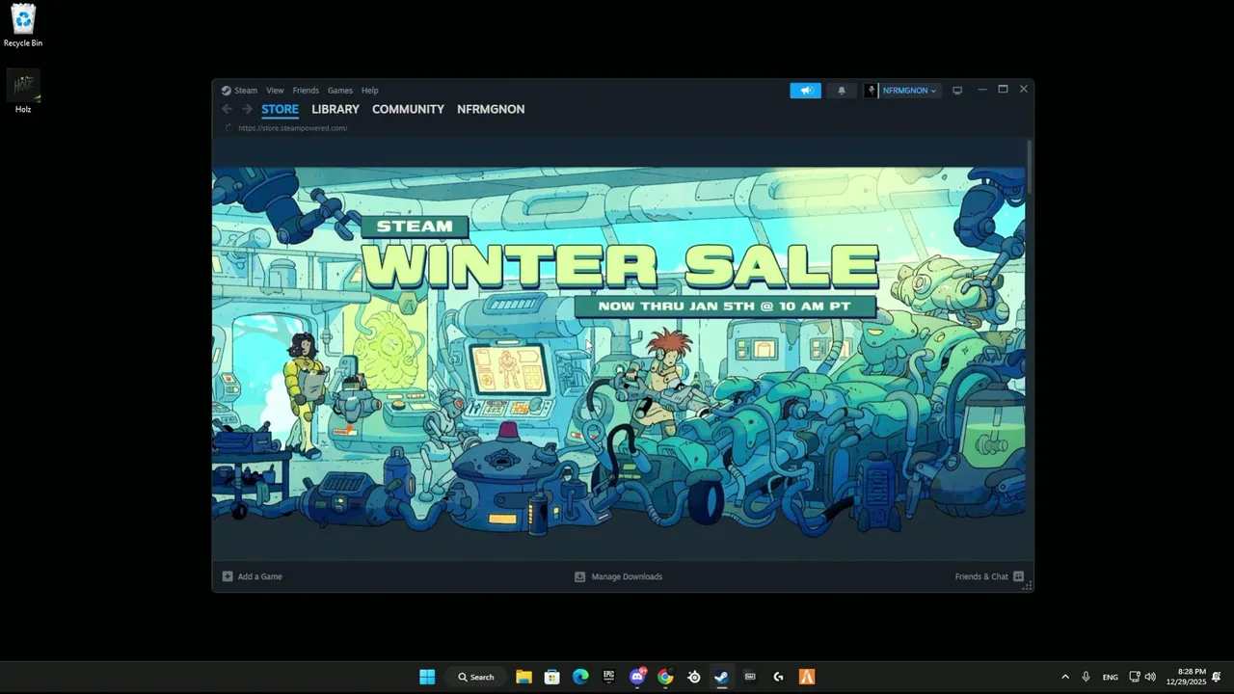Open Friends & Chat icon at bottom right
Viewport: 1234px width, 694px height.
tap(1018, 576)
